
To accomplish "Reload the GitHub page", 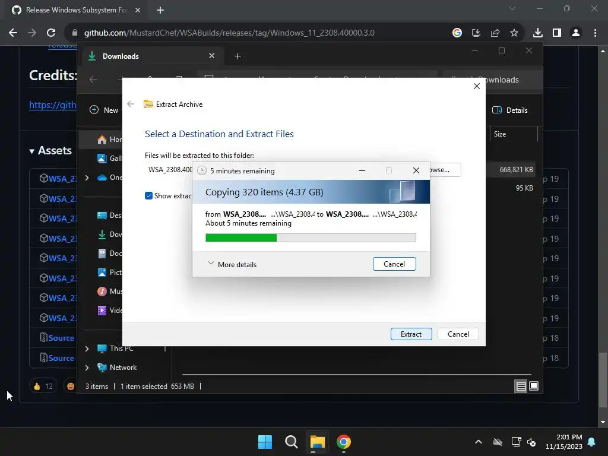I will point(51,33).
